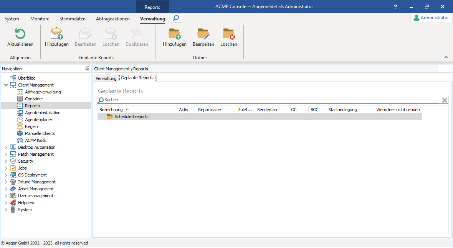Click Löschen in Geplante Reports group
The width and height of the screenshot is (453, 248).
[111, 37]
